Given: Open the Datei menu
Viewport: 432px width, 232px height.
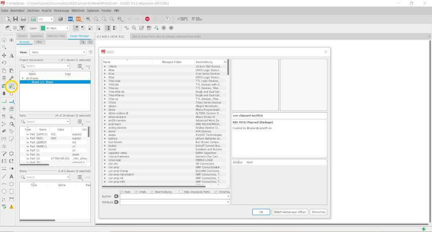Looking at the screenshot, I should tap(4, 11).
